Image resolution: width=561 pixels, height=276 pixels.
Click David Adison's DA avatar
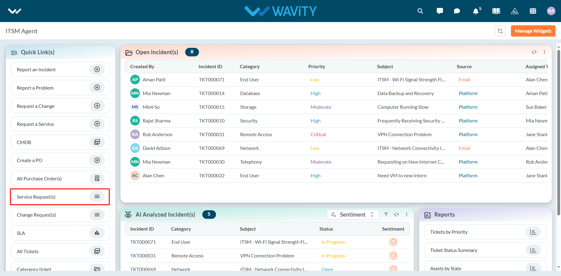(135, 148)
